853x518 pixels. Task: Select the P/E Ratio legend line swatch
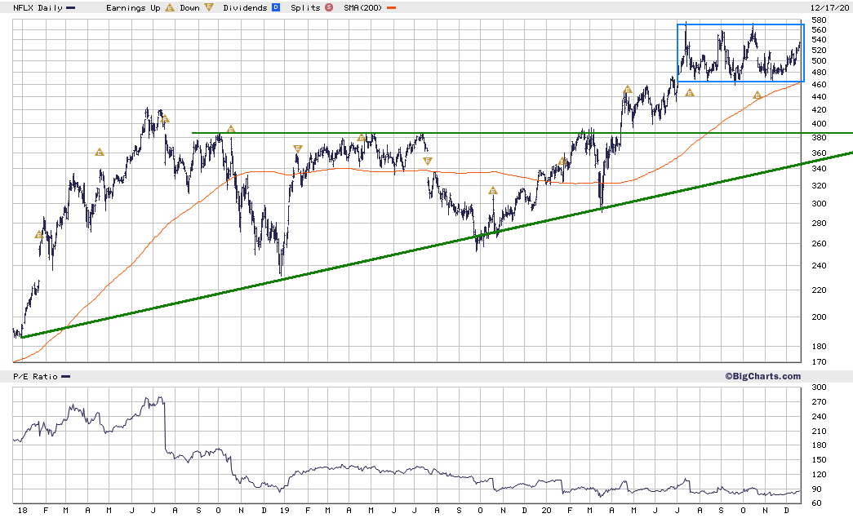pyautogui.click(x=66, y=377)
